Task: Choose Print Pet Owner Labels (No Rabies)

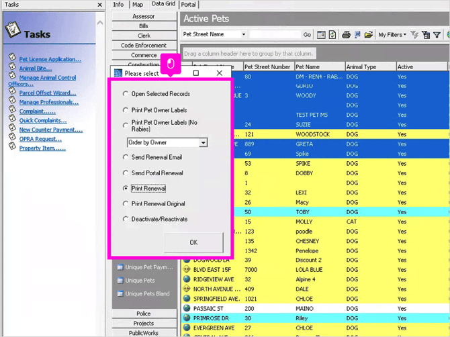Action: (126, 126)
